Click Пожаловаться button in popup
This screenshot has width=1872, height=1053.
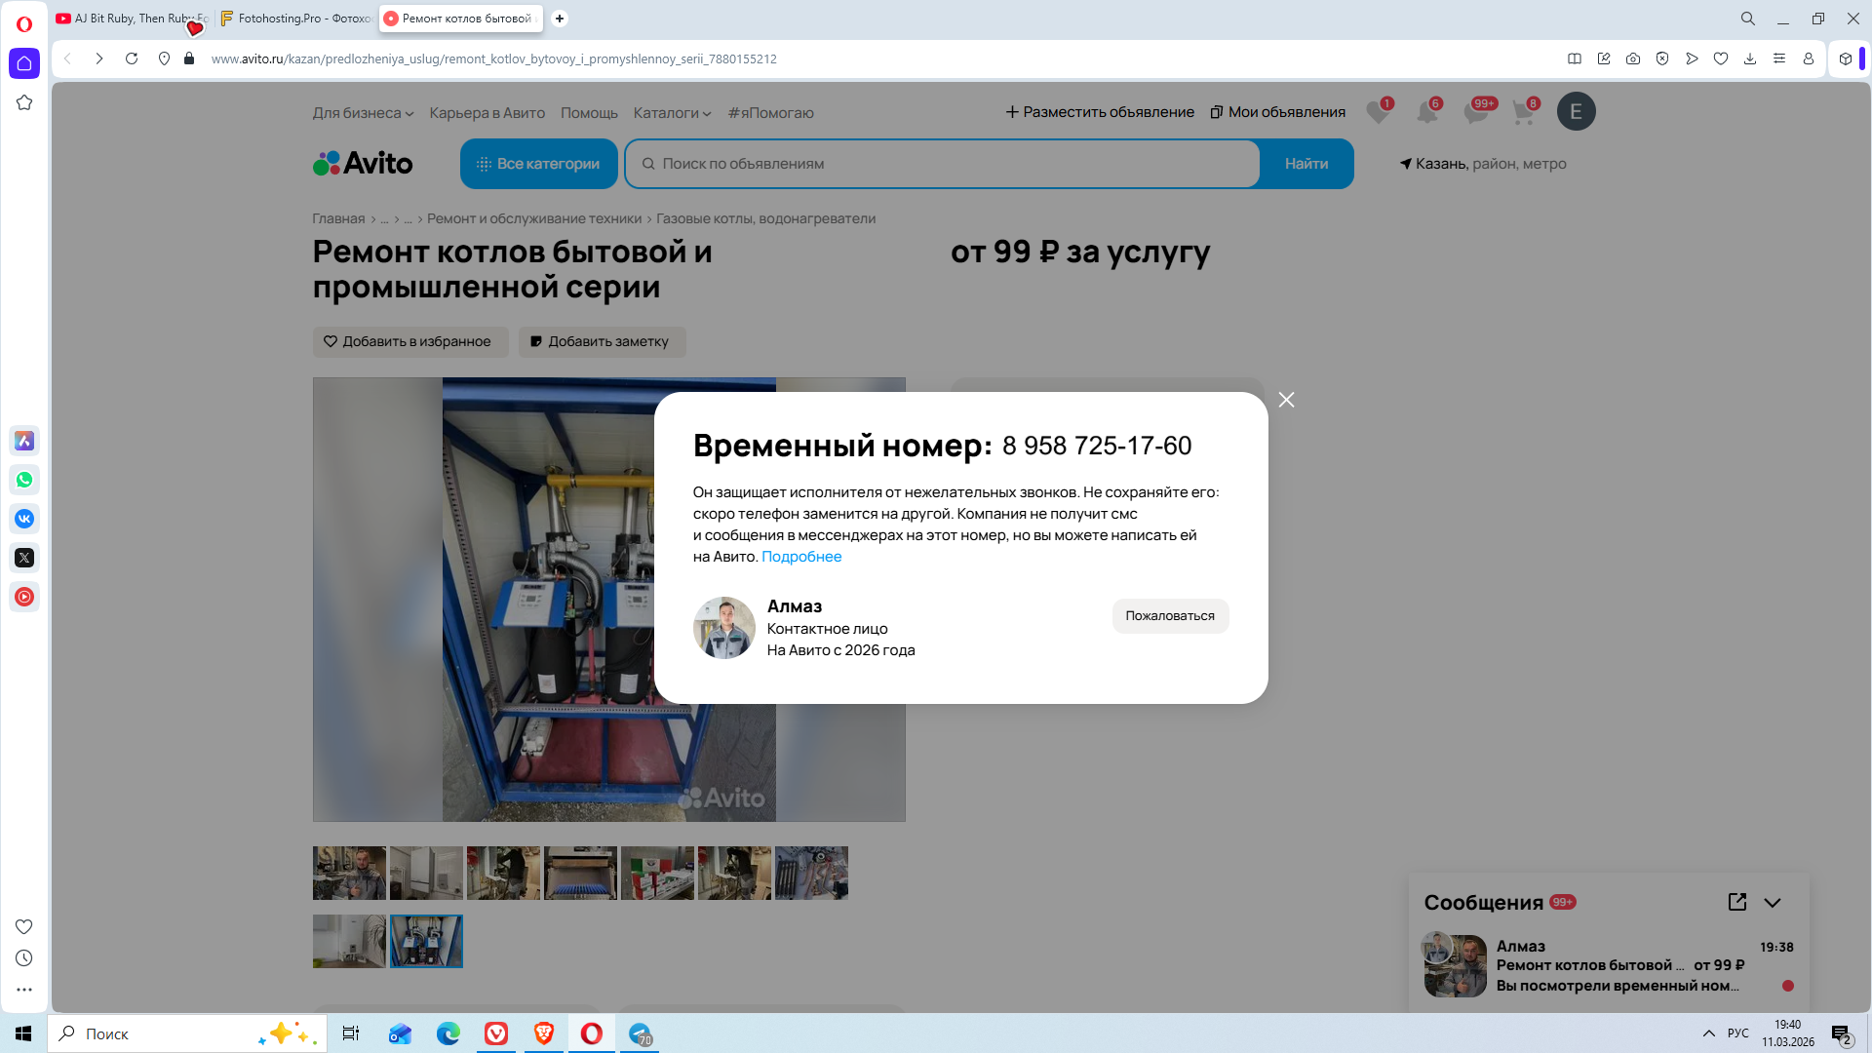coord(1169,615)
